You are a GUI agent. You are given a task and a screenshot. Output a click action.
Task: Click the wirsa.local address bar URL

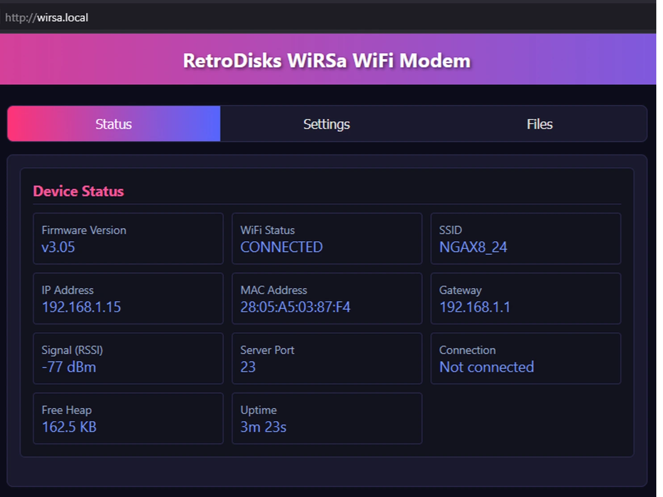[46, 18]
